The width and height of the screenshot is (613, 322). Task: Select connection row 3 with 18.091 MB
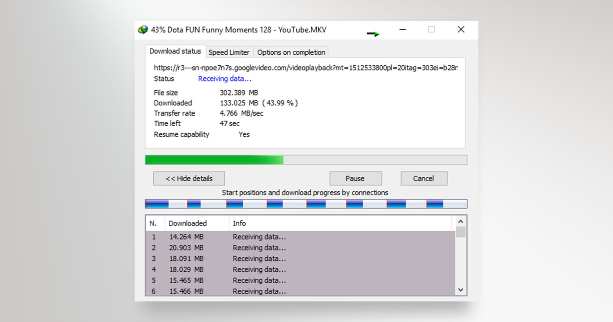(300, 258)
